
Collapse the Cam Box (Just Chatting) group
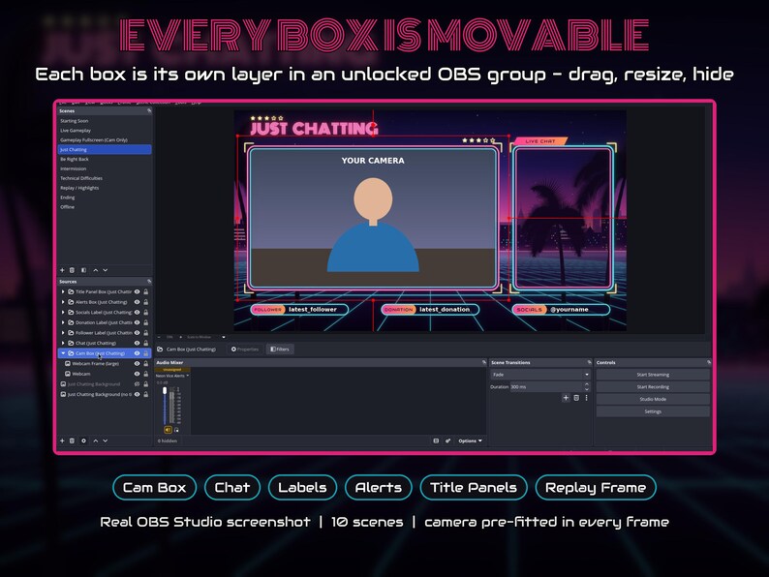63,353
